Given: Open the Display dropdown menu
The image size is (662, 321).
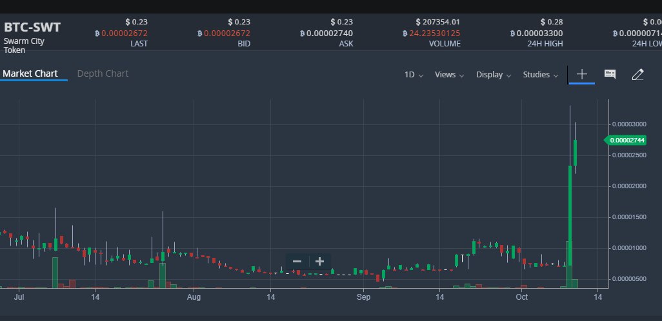Looking at the screenshot, I should [x=494, y=75].
